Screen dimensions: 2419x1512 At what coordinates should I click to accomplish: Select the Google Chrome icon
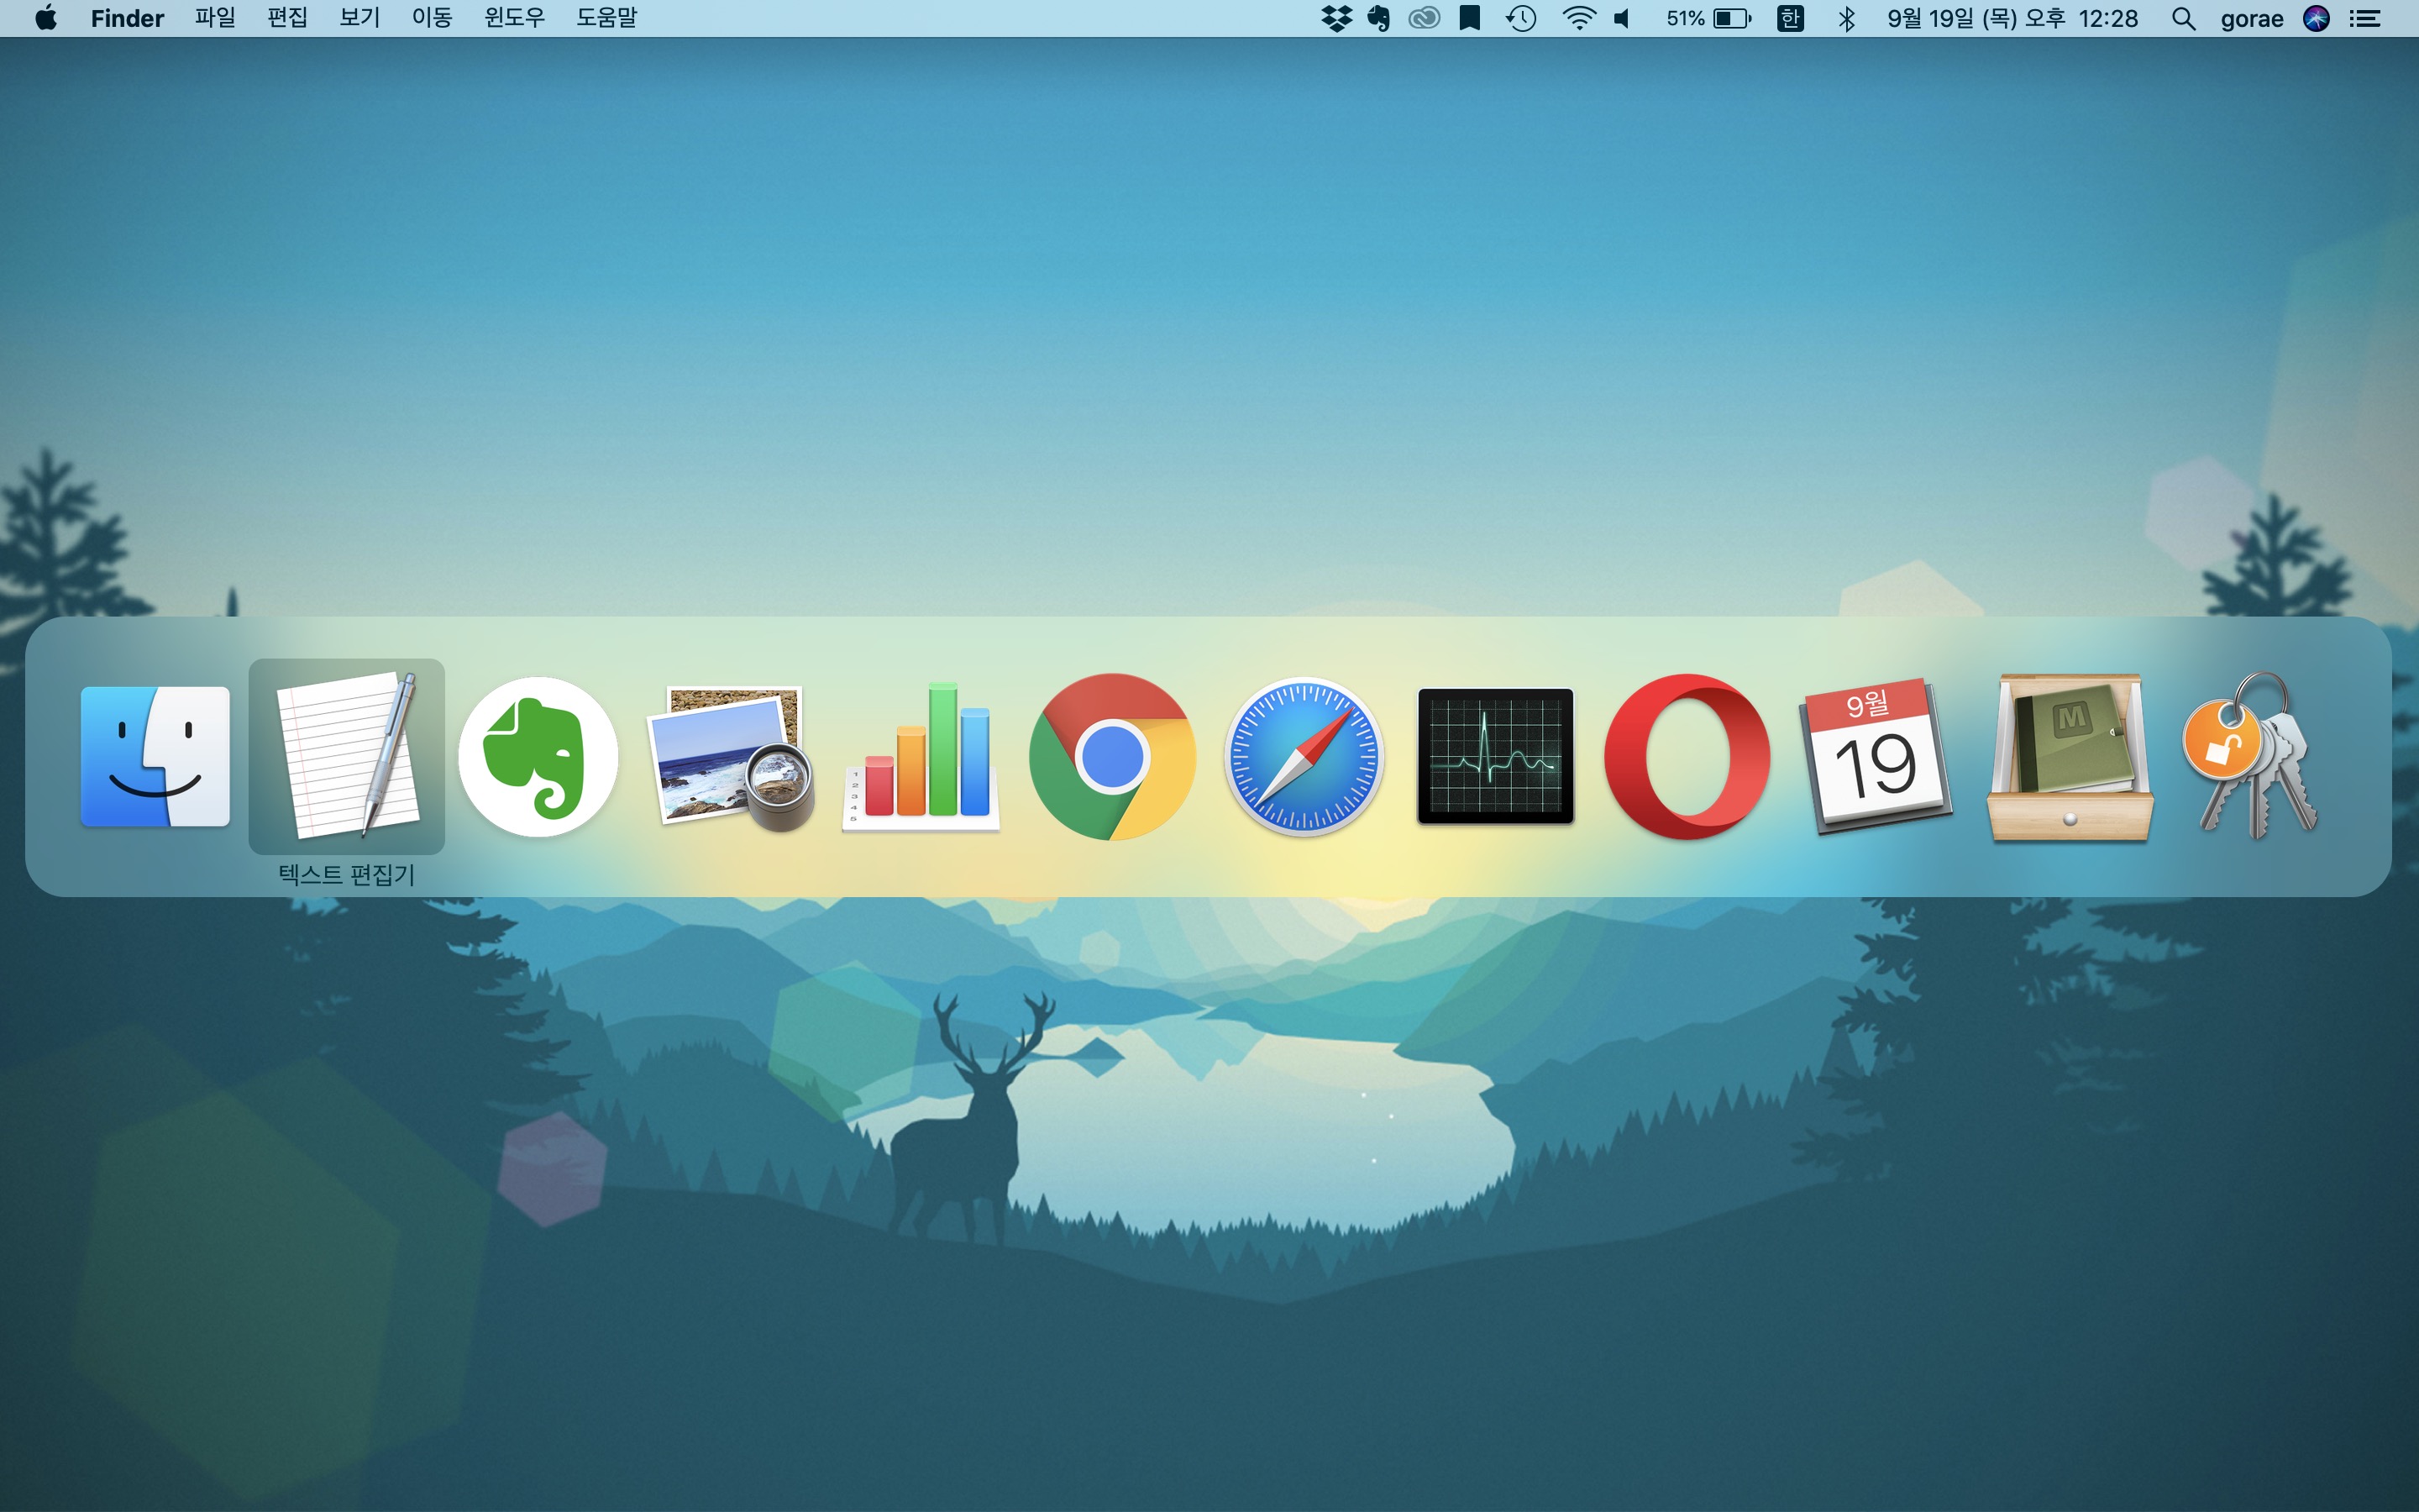click(1111, 756)
